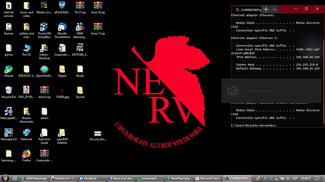The height and width of the screenshot is (182, 325).
Task: Switch to RednaCool taskbar window
Action: coord(64,178)
